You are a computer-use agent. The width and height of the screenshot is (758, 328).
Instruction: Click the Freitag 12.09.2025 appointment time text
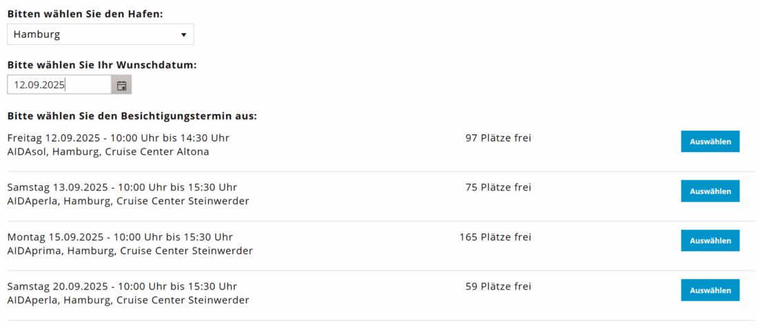pos(119,138)
